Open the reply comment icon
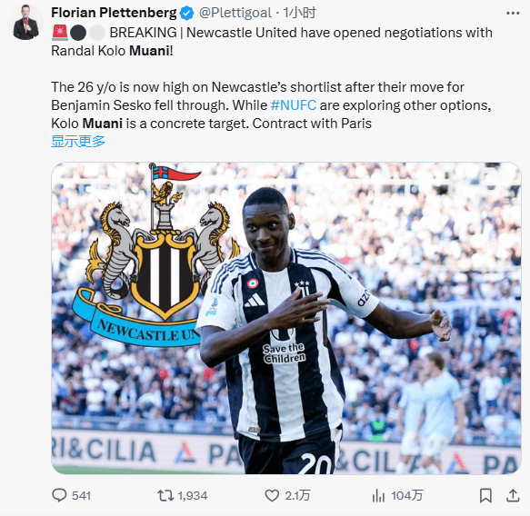Image resolution: width=530 pixels, height=516 pixels. tap(59, 495)
